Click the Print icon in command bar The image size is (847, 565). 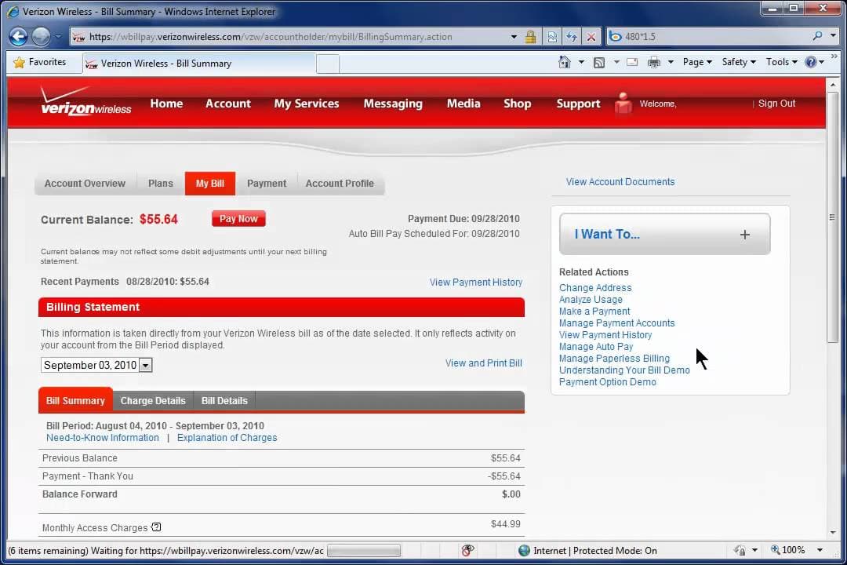(653, 62)
